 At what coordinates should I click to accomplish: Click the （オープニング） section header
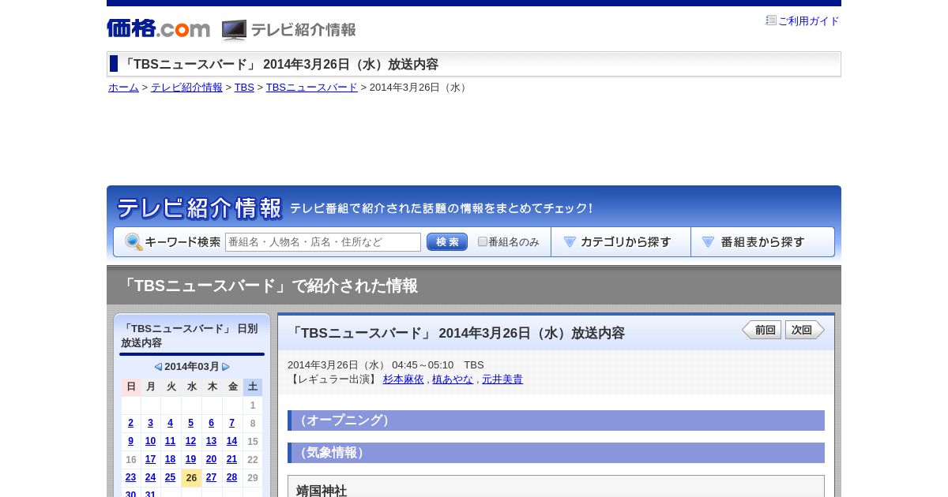[x=556, y=420]
